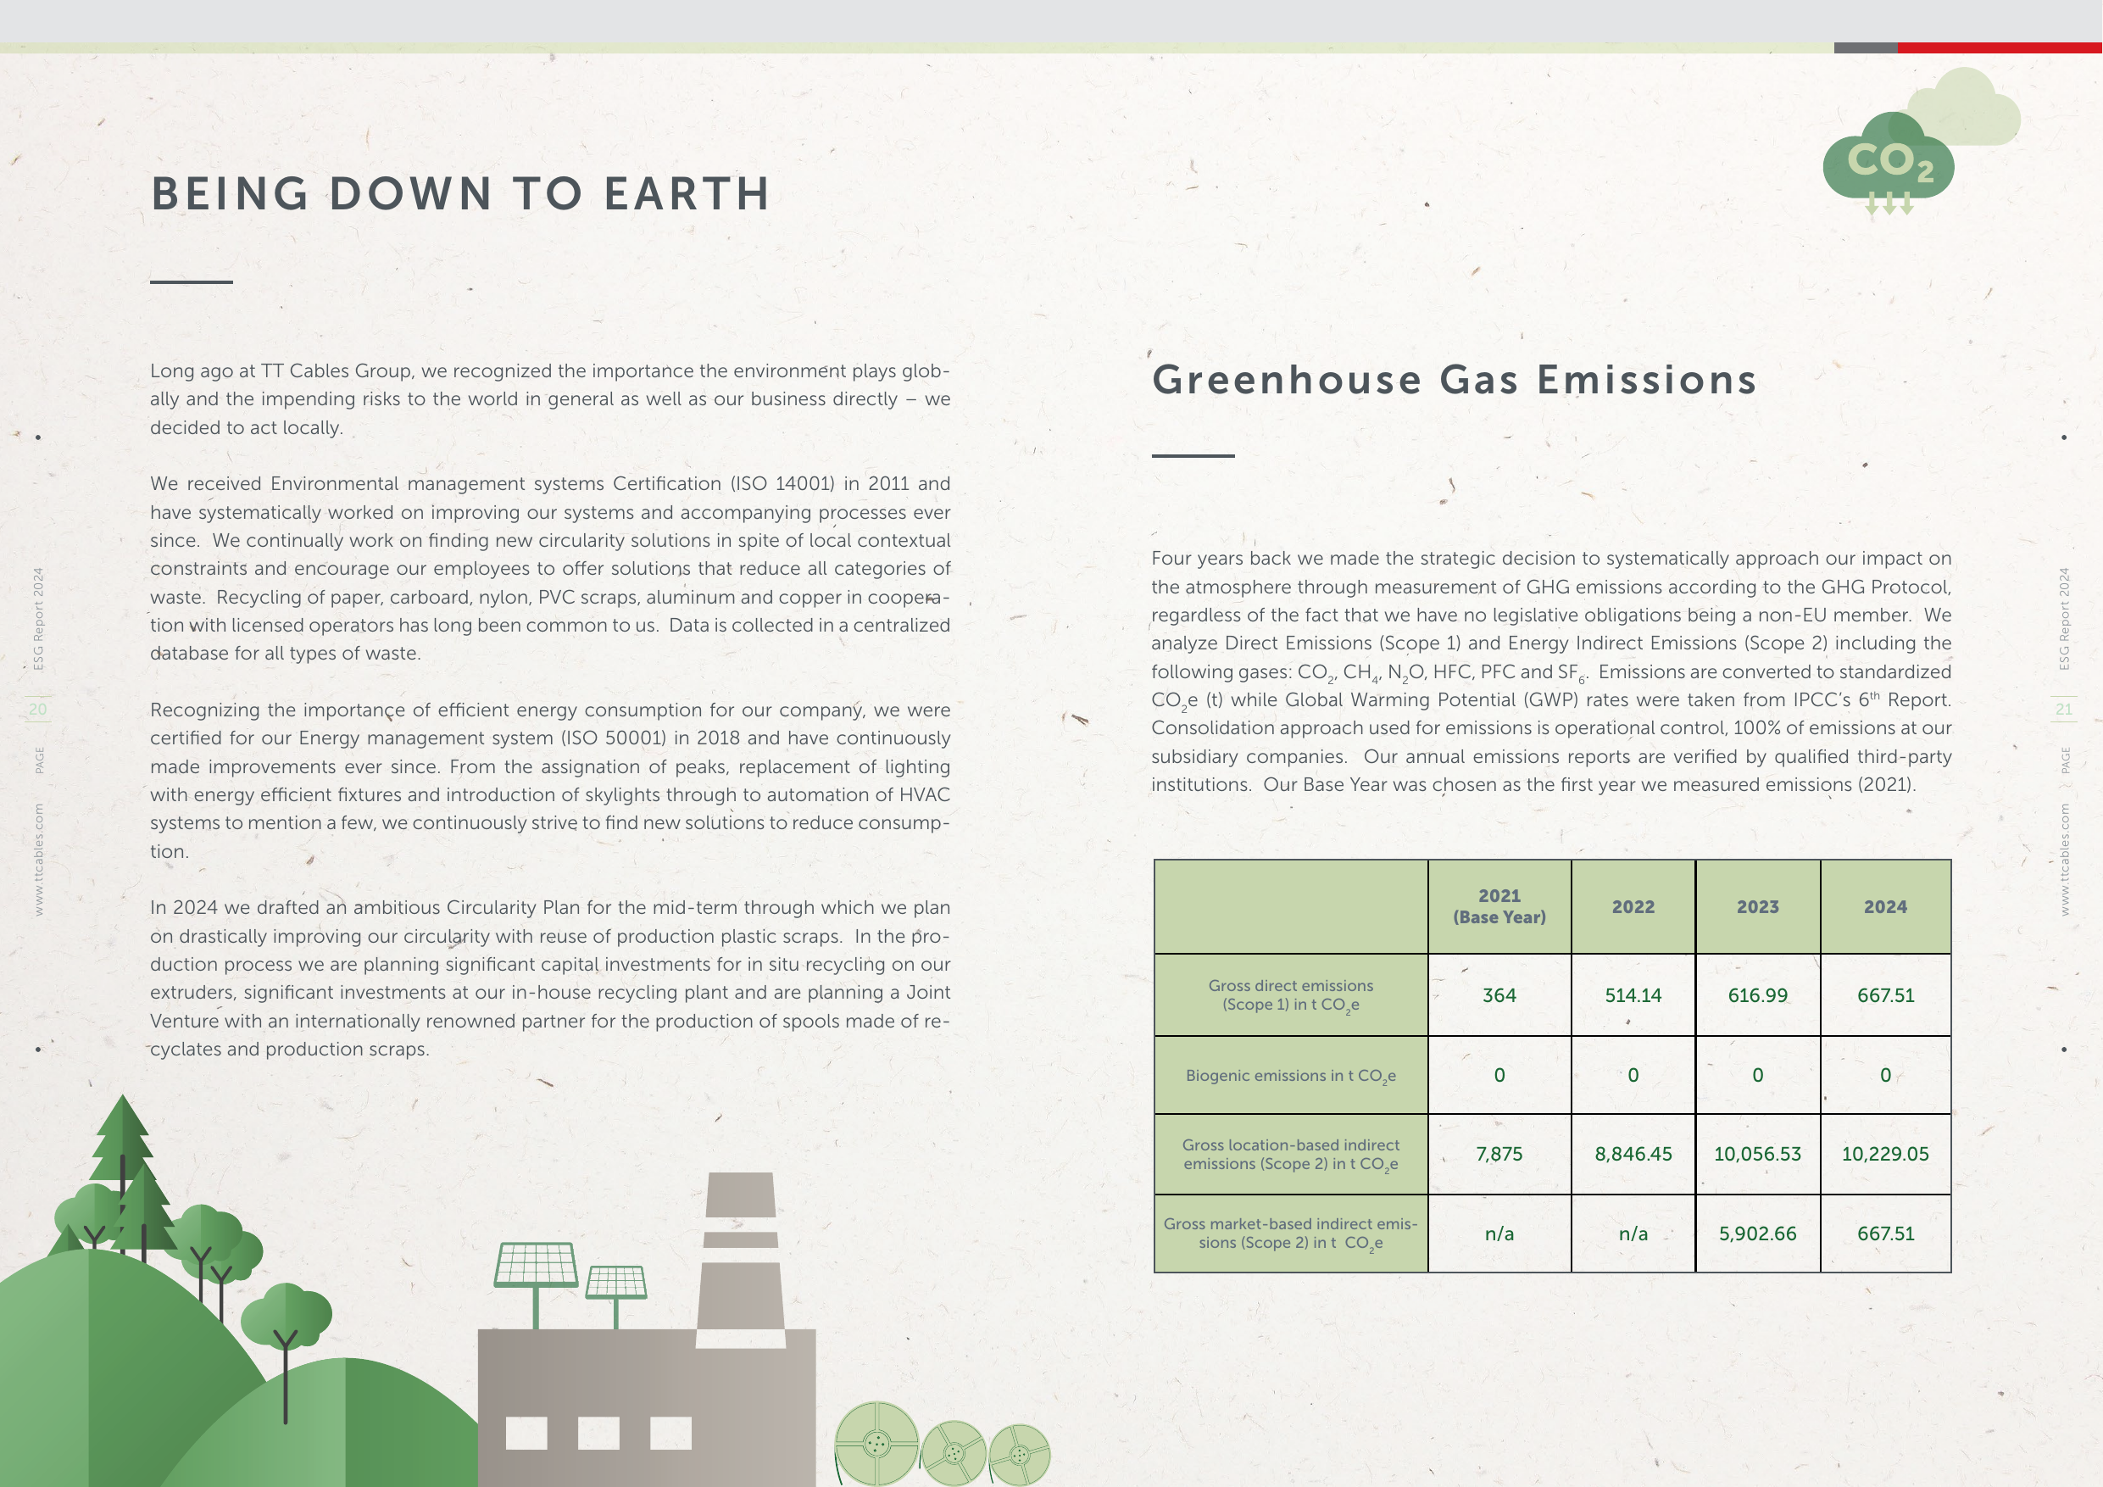Image resolution: width=2103 pixels, height=1487 pixels.
Task: Click the 2021 biogenic emissions "0" cell
Action: coord(1499,1076)
